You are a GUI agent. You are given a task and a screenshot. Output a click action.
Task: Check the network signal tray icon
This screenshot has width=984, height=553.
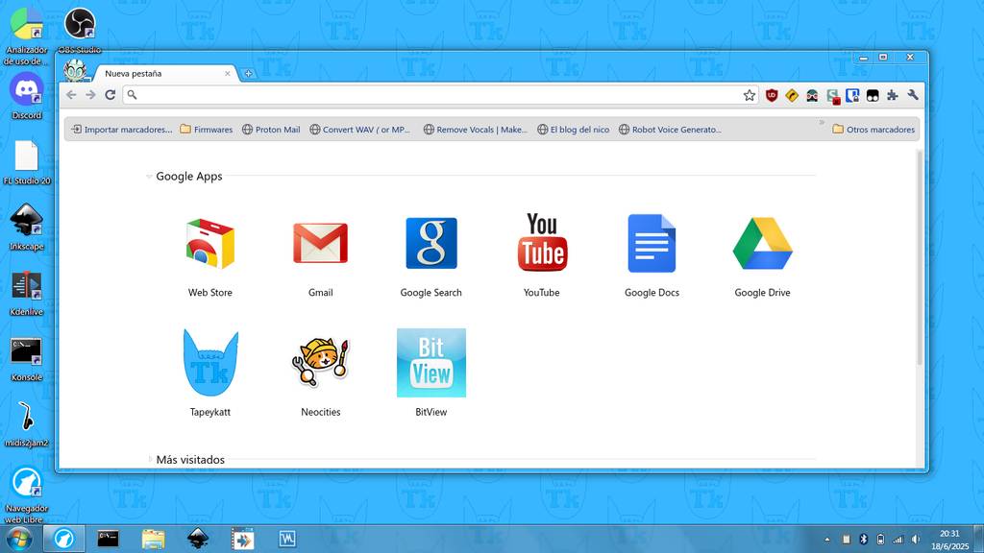tap(898, 540)
